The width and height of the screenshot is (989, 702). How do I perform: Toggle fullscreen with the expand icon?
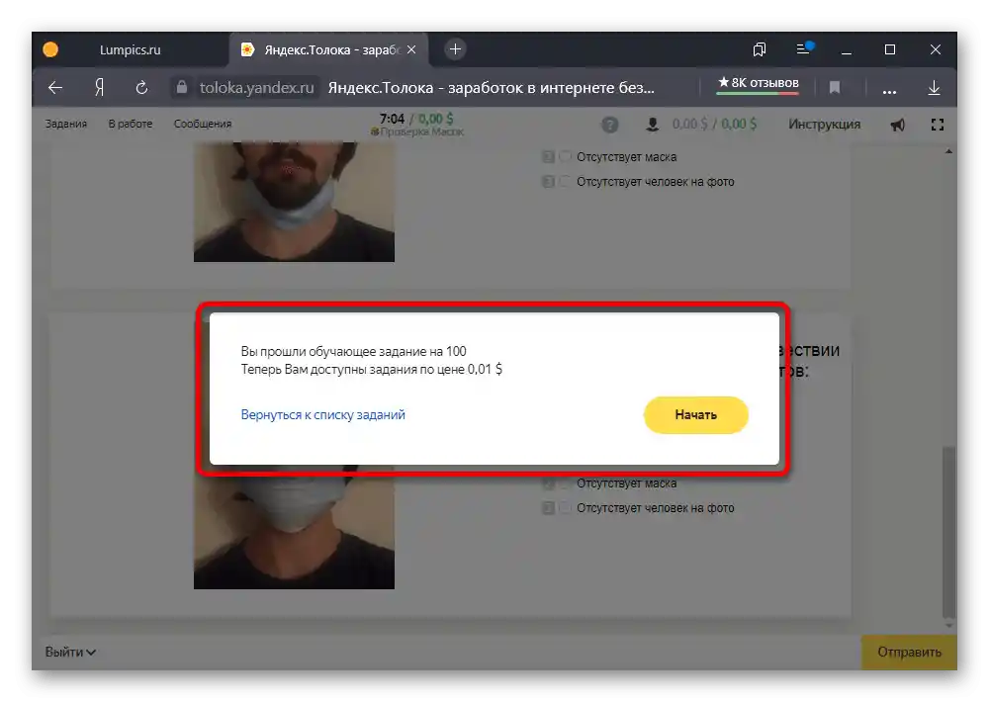coord(938,125)
